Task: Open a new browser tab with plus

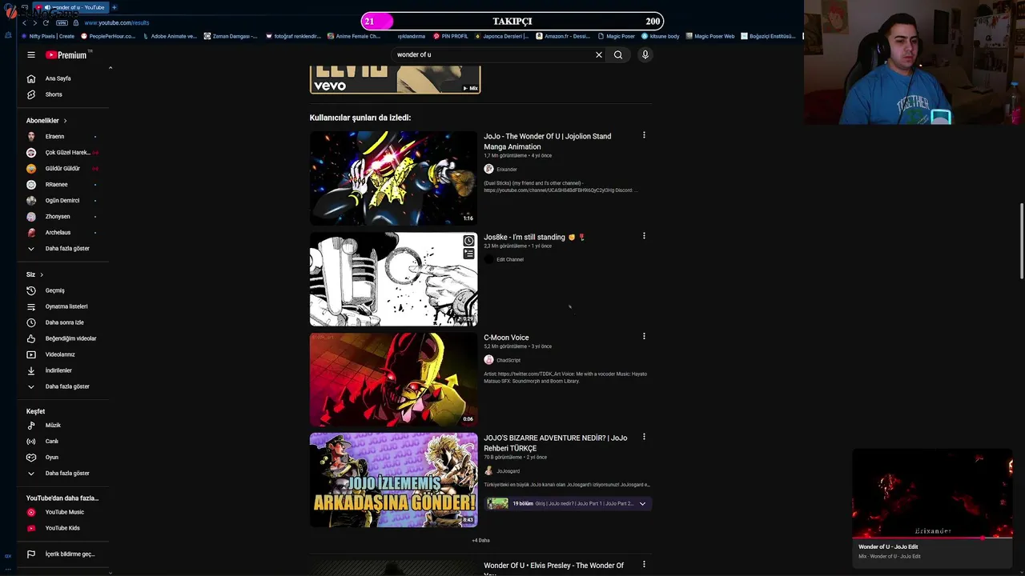Action: click(x=114, y=7)
